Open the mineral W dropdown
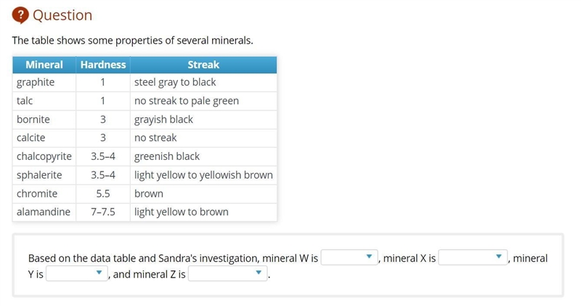The image size is (581, 306). [x=349, y=257]
